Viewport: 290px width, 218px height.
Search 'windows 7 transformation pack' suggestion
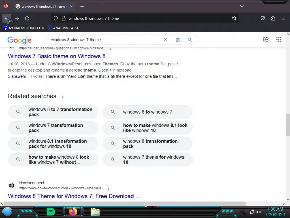click(x=53, y=128)
